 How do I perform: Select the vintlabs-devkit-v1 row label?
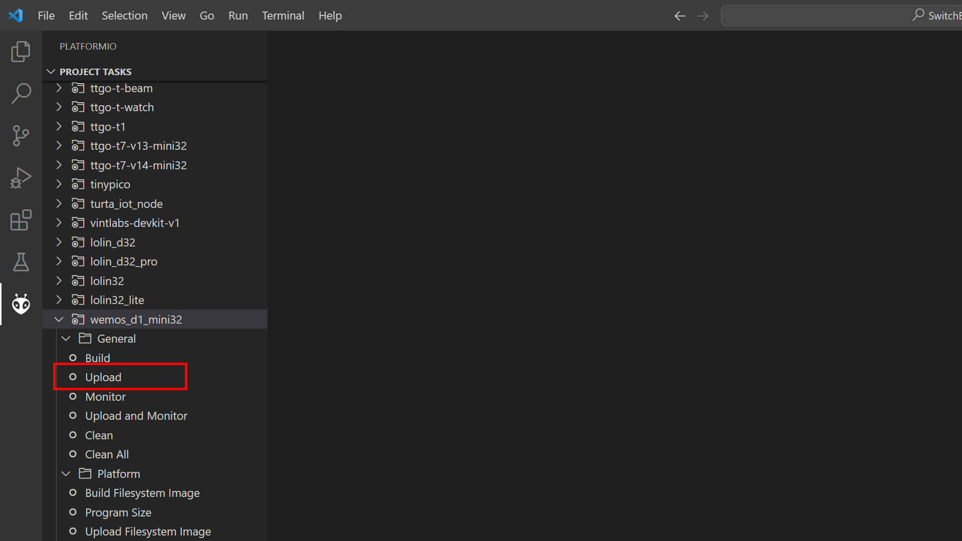click(135, 223)
